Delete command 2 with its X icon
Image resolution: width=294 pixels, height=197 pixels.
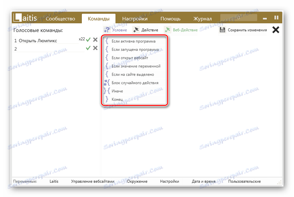click(95, 48)
